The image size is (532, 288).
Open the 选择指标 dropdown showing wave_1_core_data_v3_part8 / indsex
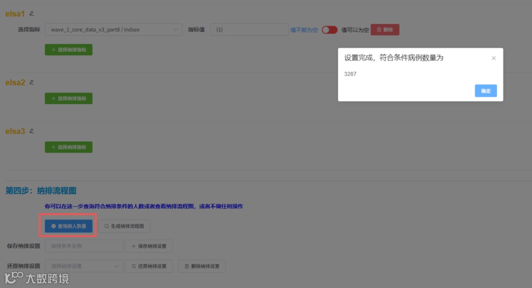(x=113, y=29)
